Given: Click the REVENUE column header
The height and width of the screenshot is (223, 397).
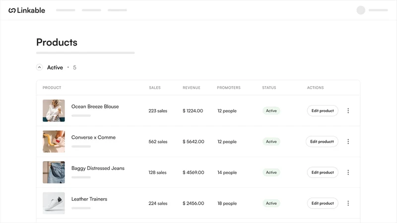Looking at the screenshot, I should pos(192,88).
